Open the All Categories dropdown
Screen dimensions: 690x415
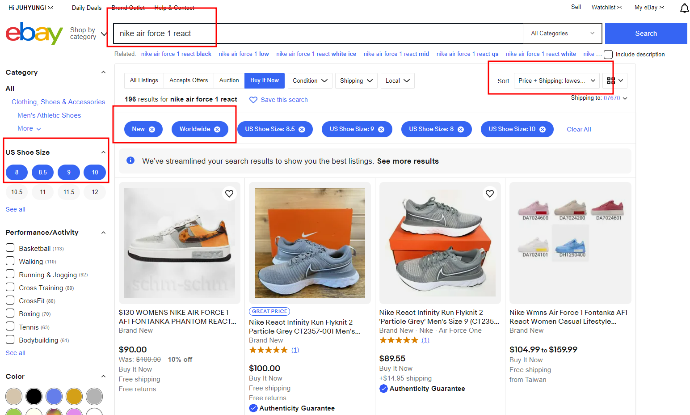point(563,34)
